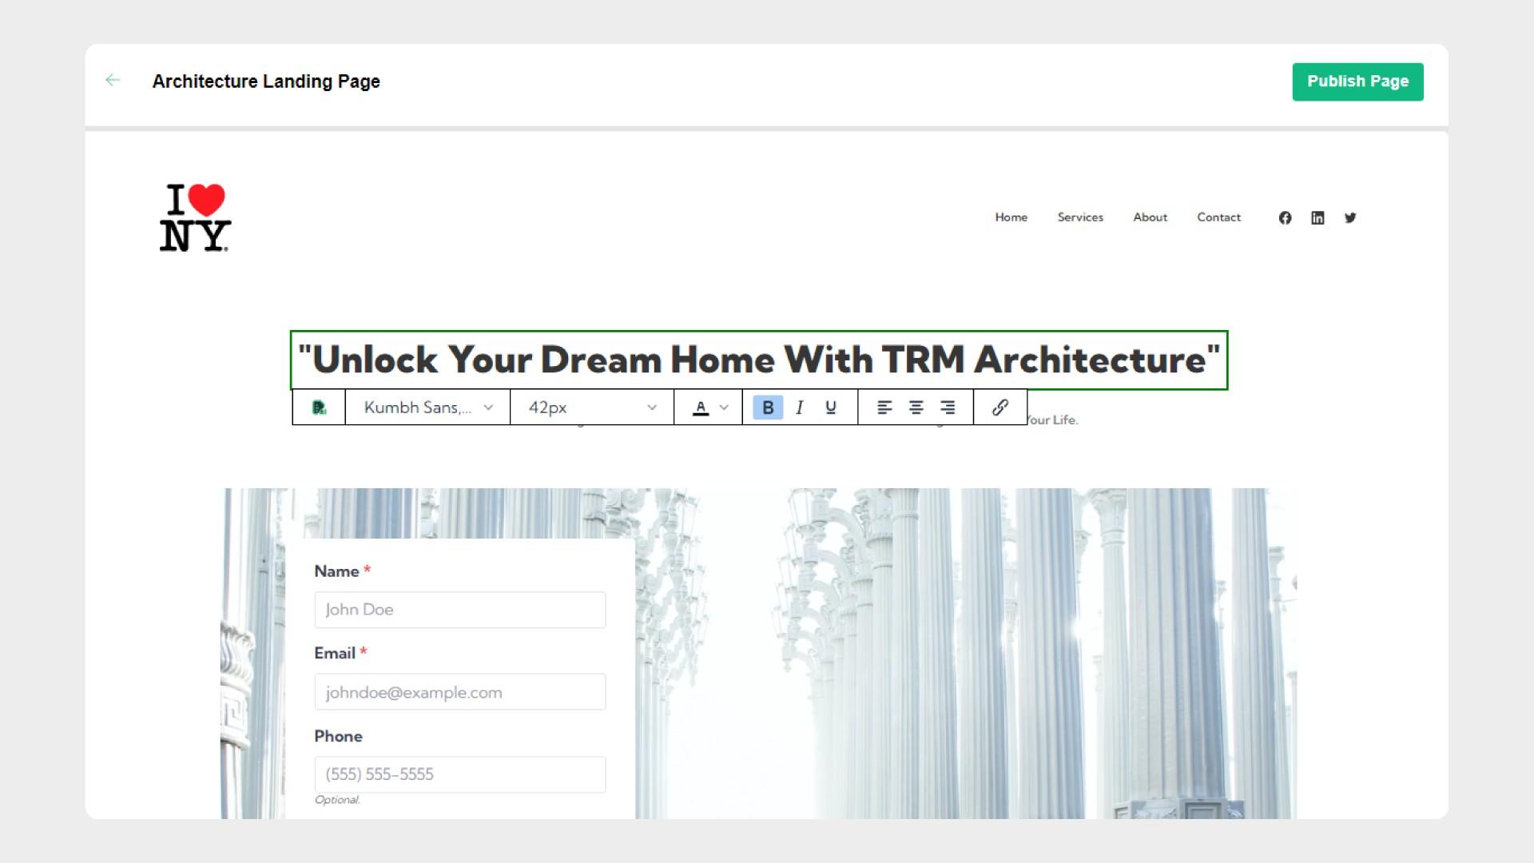Go to Contact in the navigation
This screenshot has width=1534, height=863.
1218,217
